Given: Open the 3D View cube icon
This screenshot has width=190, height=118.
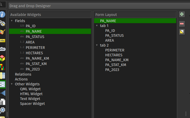Looking at the screenshot, I should pos(3,58).
